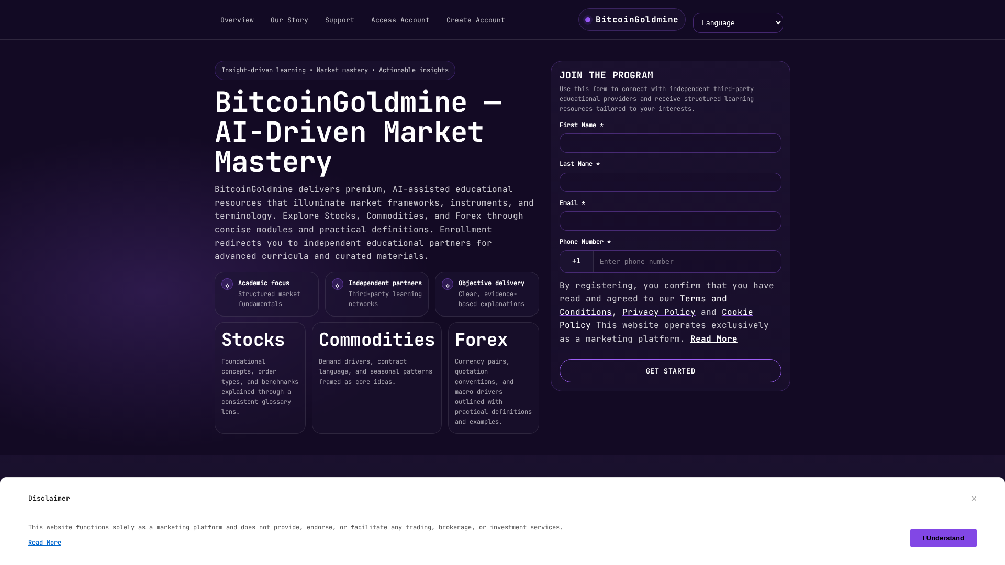
Task: Click I Understand button
Action: pyautogui.click(x=943, y=538)
